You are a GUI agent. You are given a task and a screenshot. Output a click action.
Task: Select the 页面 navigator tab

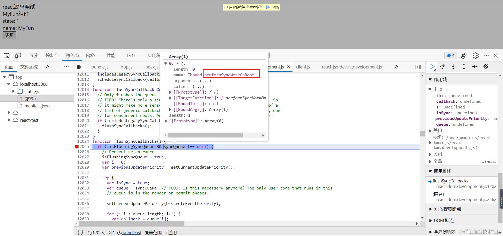point(9,67)
